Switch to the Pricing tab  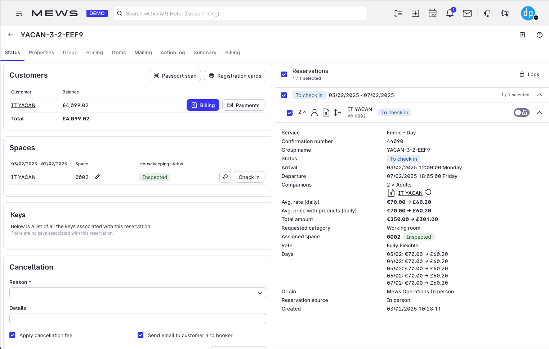click(x=94, y=52)
